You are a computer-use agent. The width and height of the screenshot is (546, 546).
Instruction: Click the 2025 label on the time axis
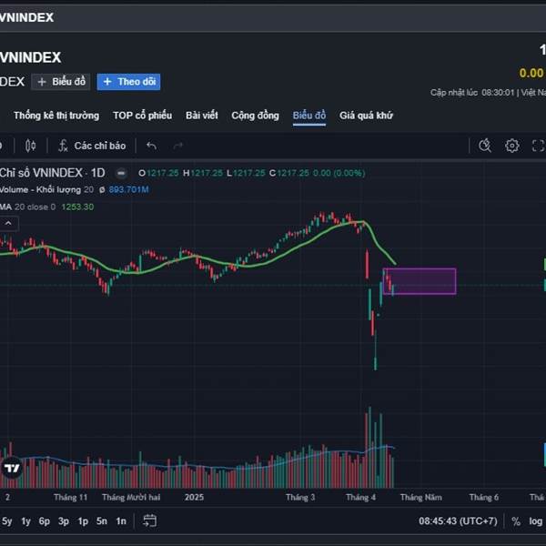194,497
